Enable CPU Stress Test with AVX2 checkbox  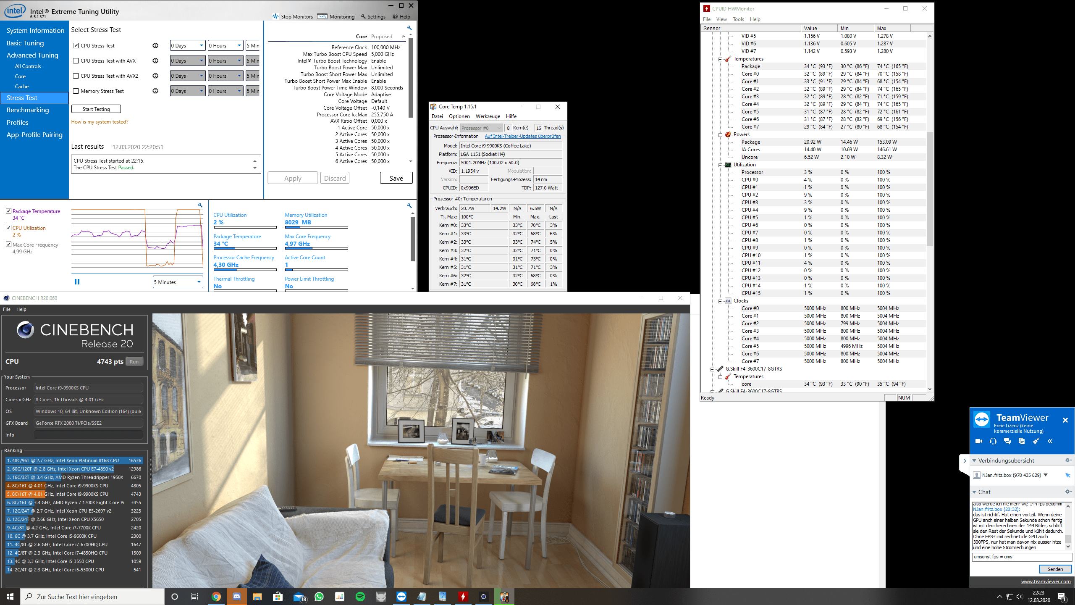click(76, 76)
